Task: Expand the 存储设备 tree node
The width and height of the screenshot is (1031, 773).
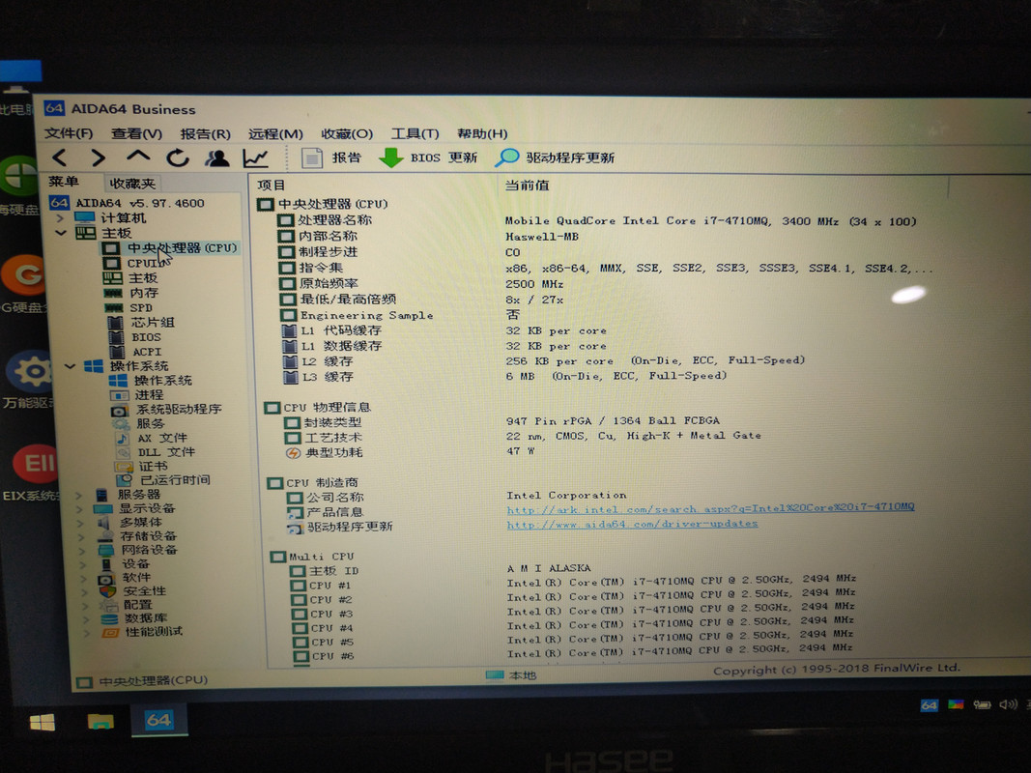Action: point(82,536)
